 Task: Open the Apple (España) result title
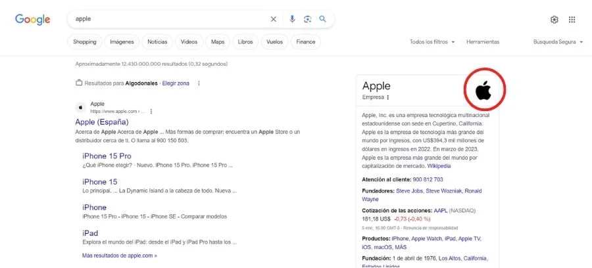[102, 122]
